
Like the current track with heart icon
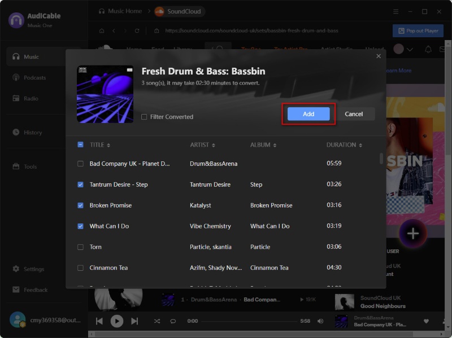[x=427, y=321]
